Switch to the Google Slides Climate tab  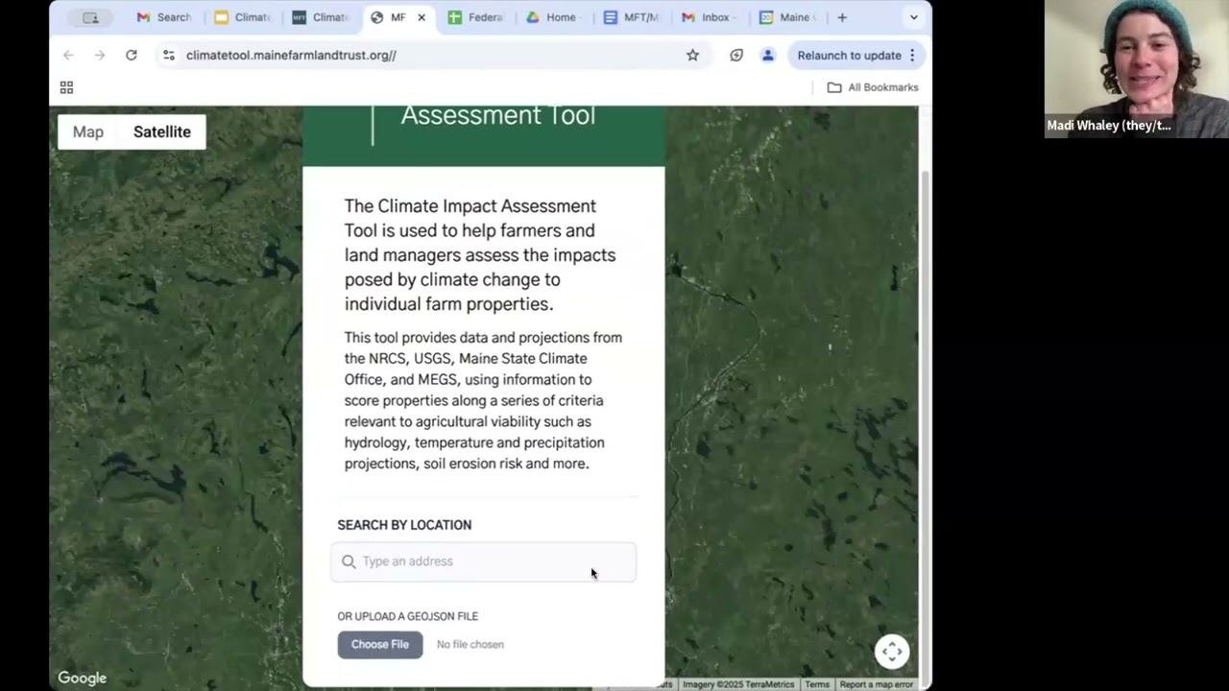[242, 17]
